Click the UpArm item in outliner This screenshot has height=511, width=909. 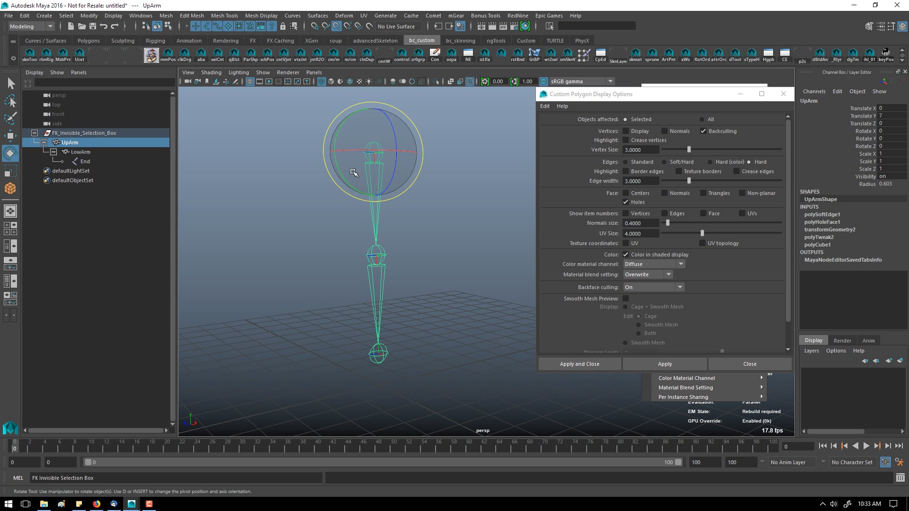point(69,142)
